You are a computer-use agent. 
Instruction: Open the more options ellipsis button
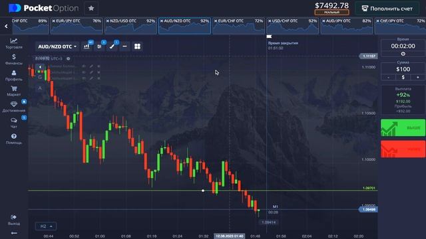coord(124,46)
